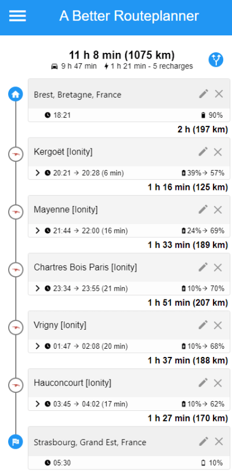Expand Hauconcourt charging details chevron
The height and width of the screenshot is (473, 232).
[38, 404]
